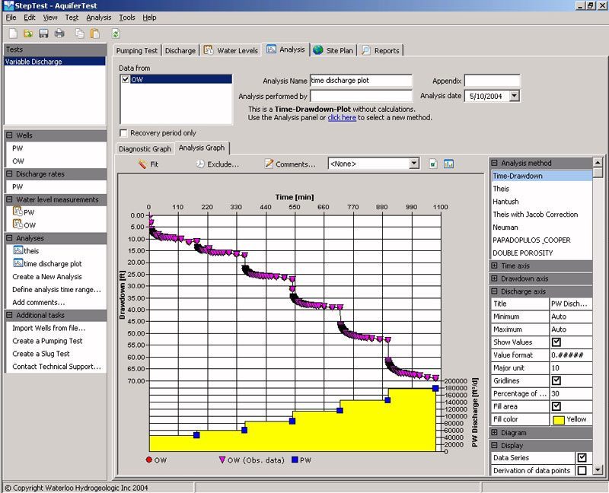Click the Analysis Name input field
Viewport: 609px width, 493px height.
point(361,81)
